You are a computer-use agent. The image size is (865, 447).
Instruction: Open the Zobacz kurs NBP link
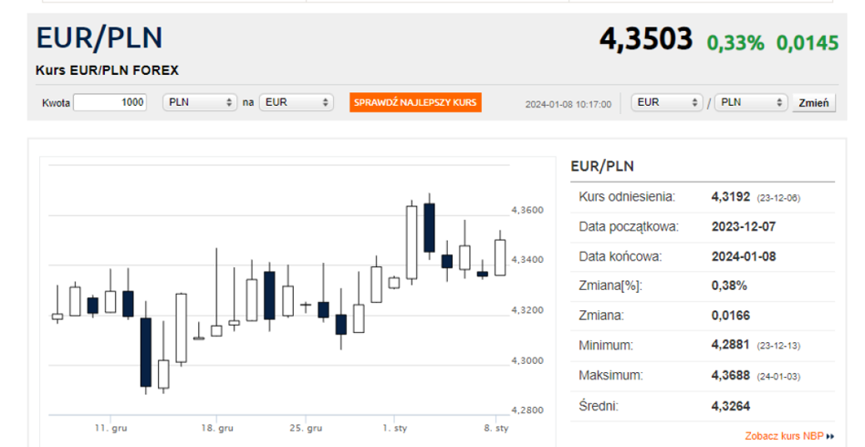coord(789,436)
